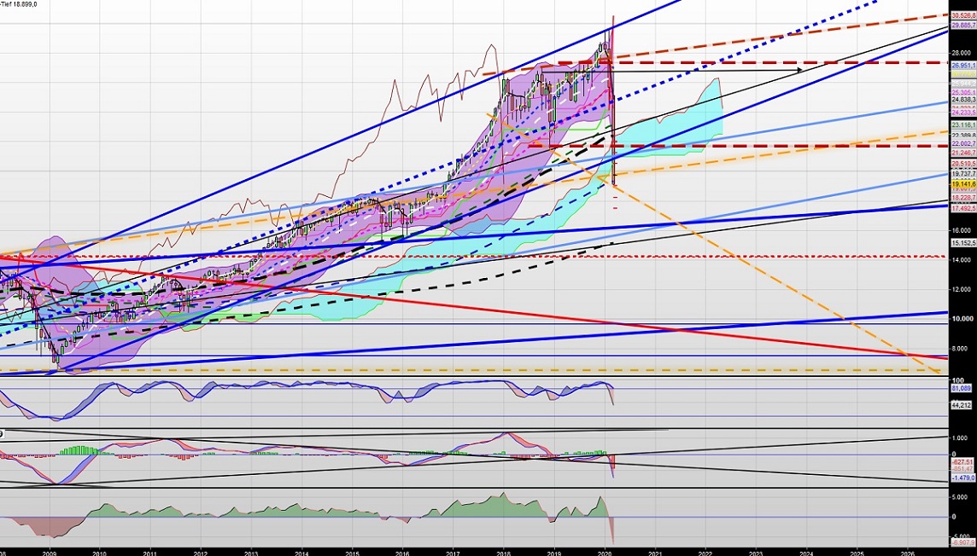This screenshot has width=977, height=556.
Task: Click the 2013 year label
Action: [251, 553]
